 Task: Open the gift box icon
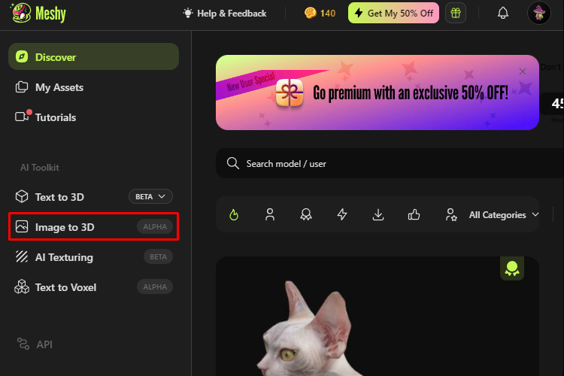(456, 14)
